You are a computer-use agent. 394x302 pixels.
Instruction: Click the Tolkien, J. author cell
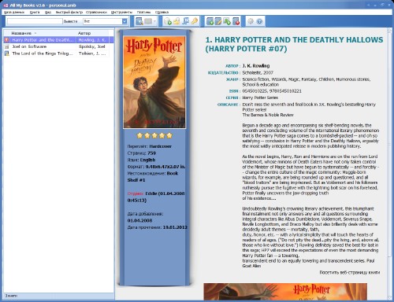tap(92, 53)
